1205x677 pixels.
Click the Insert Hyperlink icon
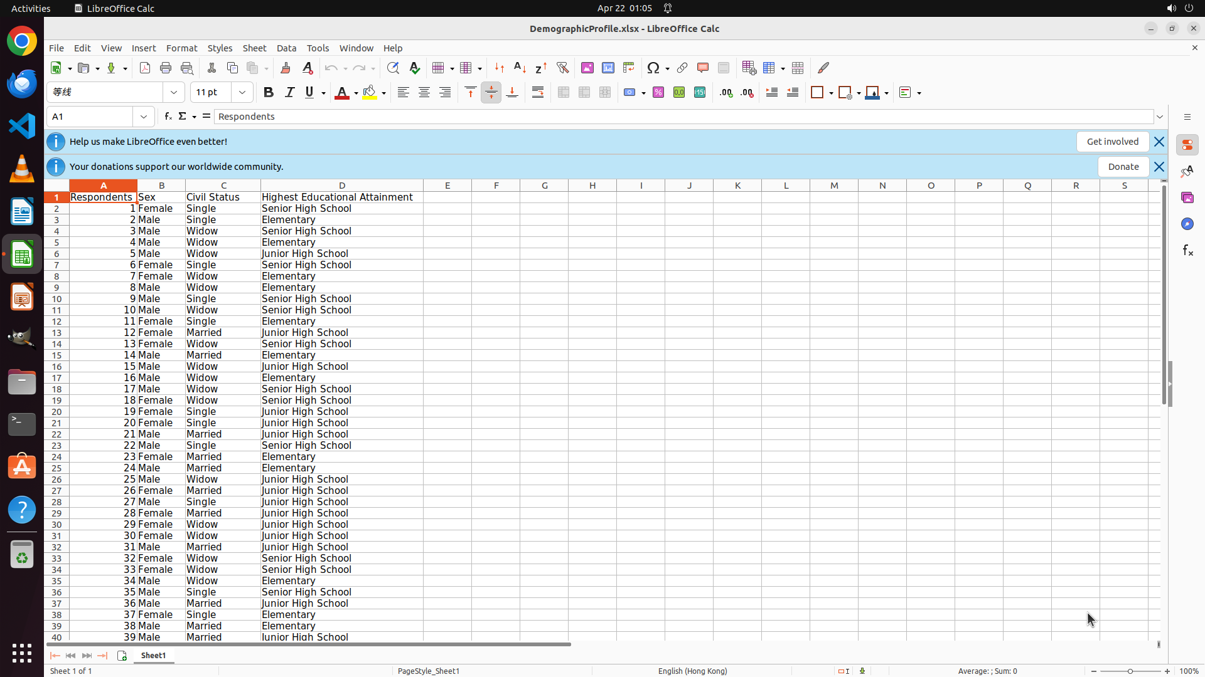point(682,68)
